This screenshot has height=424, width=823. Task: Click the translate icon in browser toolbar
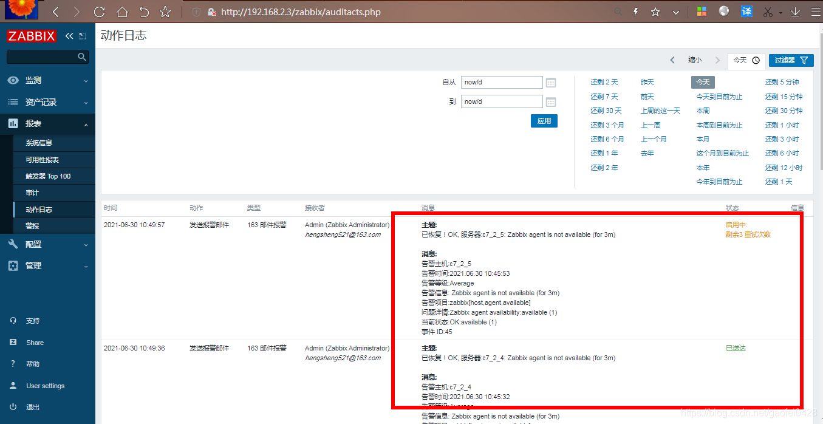[746, 12]
